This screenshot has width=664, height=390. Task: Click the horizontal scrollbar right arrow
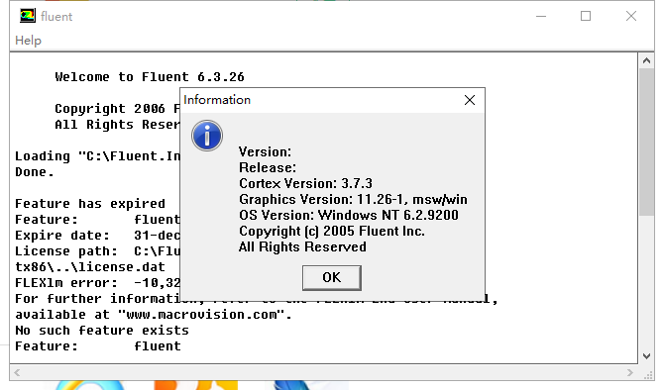pyautogui.click(x=630, y=372)
